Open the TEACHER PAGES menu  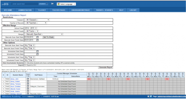59,10
